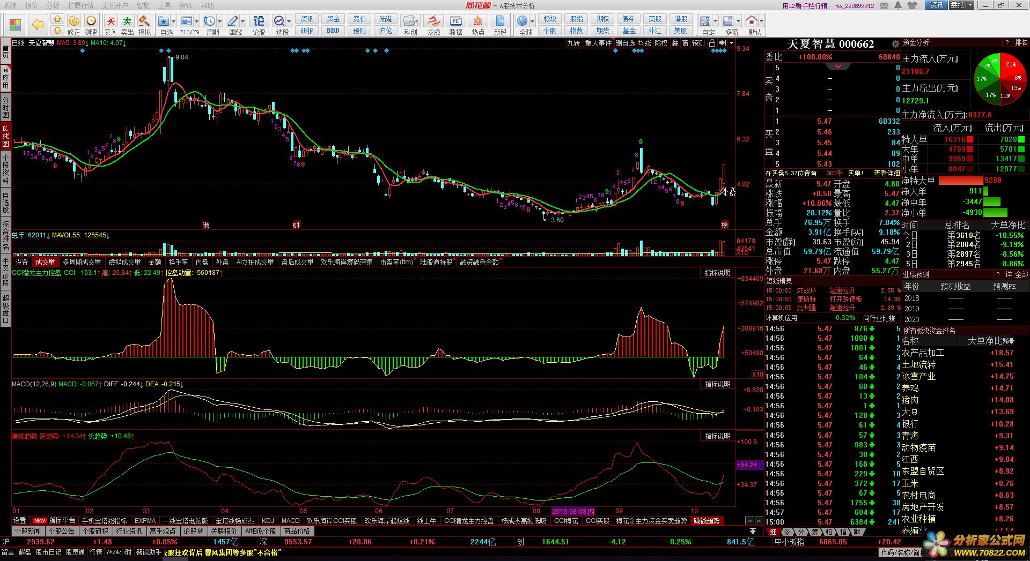The height and width of the screenshot is (561, 1030).
Task: Click the 查看详细 link in order book
Action: 887,174
